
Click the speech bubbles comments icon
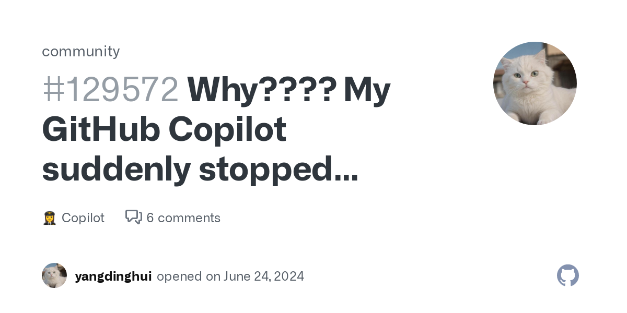[x=134, y=217]
